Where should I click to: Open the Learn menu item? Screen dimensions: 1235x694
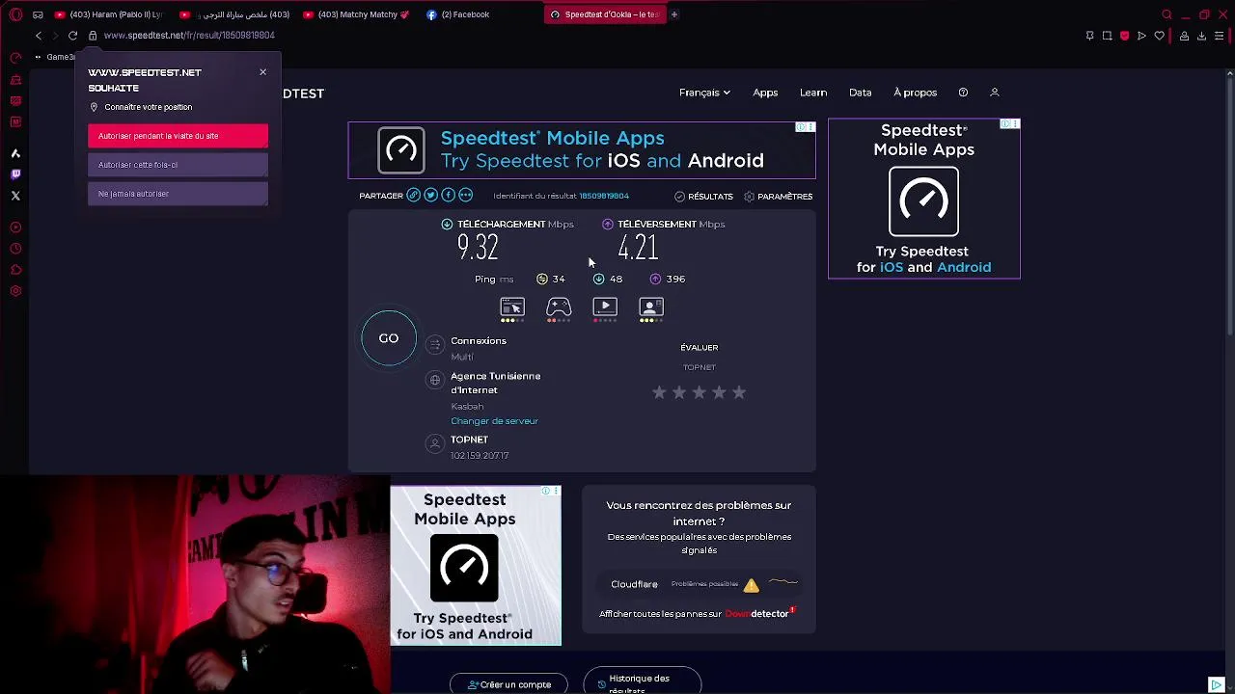[x=813, y=93]
